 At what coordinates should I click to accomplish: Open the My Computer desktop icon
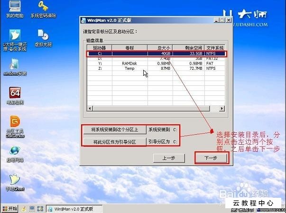15,9
